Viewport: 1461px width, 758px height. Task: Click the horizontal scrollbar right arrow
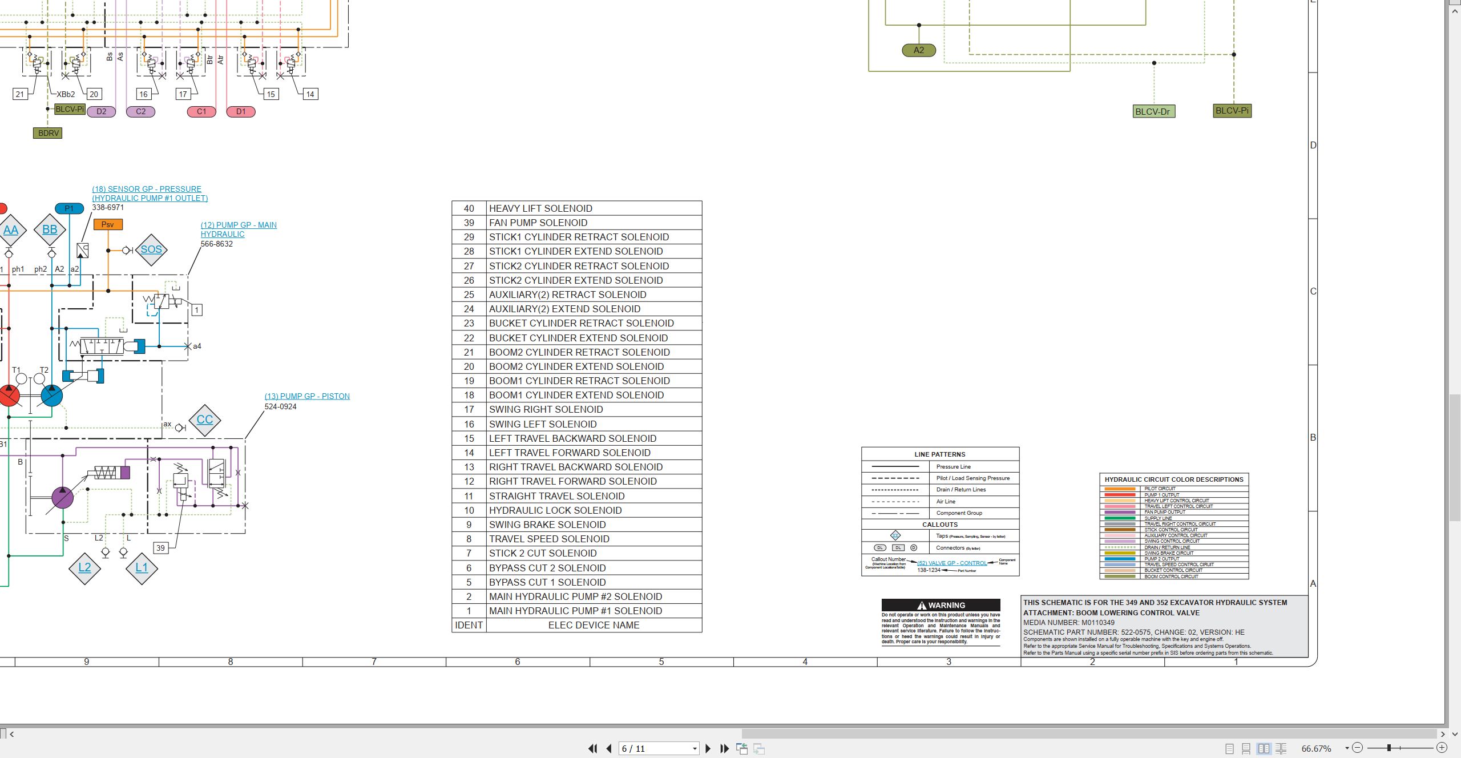pos(1443,734)
